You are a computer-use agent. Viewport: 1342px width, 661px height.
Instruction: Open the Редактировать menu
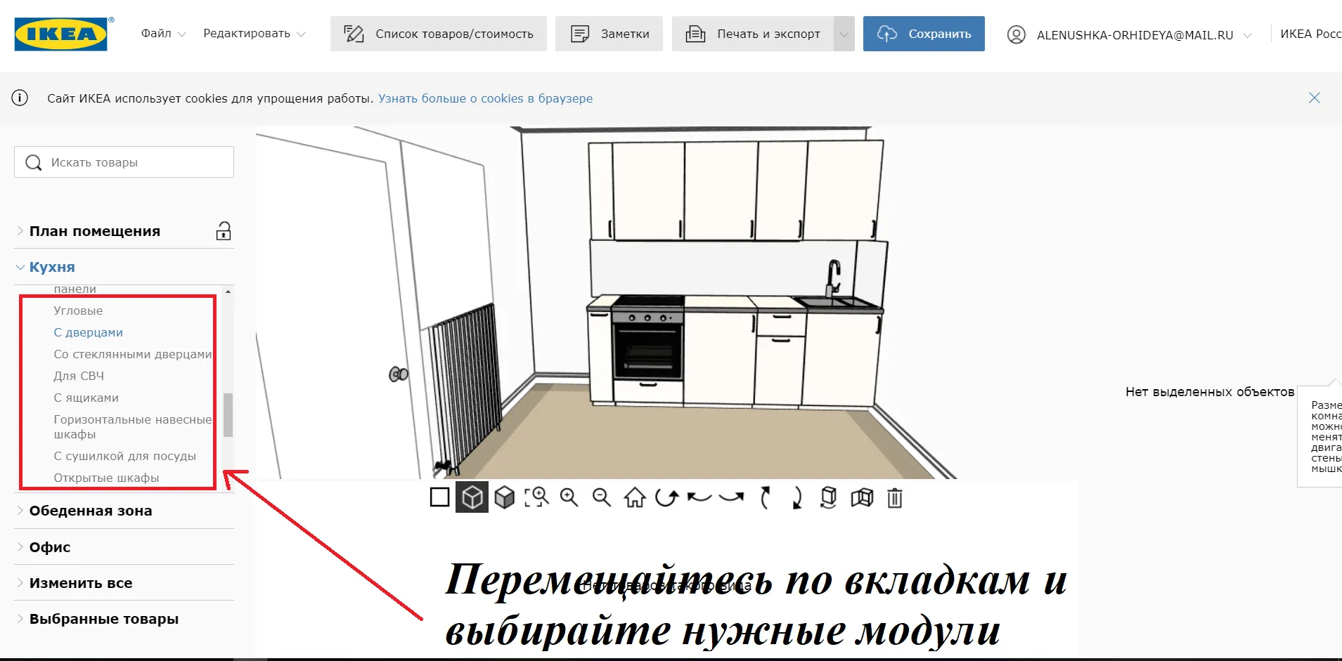254,34
